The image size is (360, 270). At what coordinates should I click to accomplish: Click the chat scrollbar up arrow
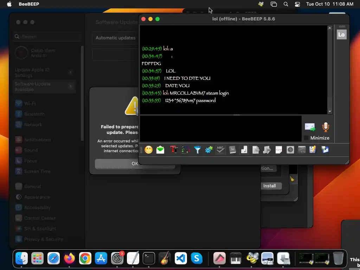coord(330,28)
